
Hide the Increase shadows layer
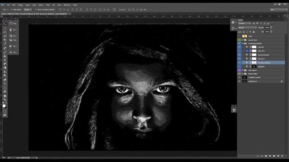(239, 63)
